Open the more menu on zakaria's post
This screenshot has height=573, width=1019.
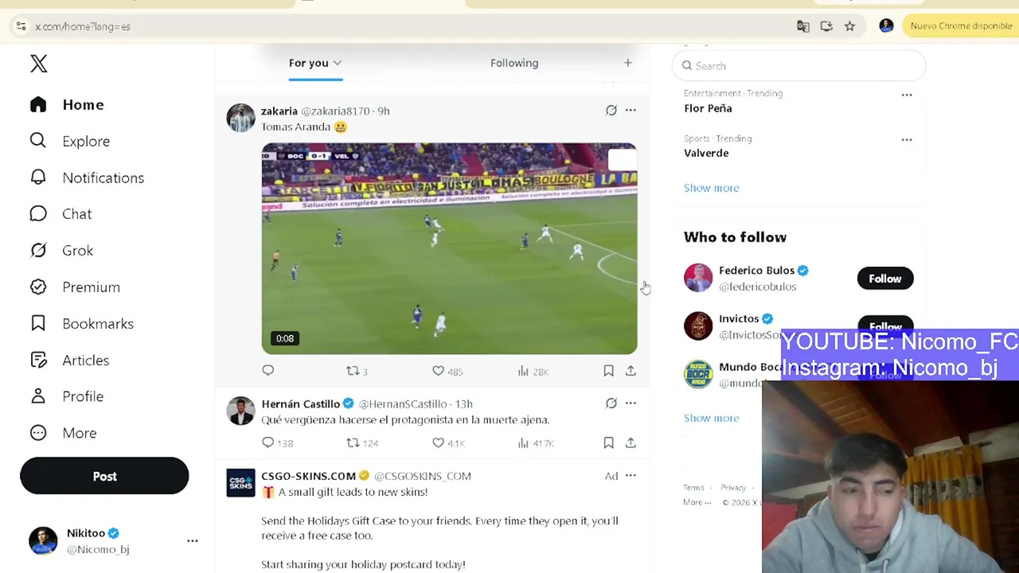pyautogui.click(x=631, y=111)
